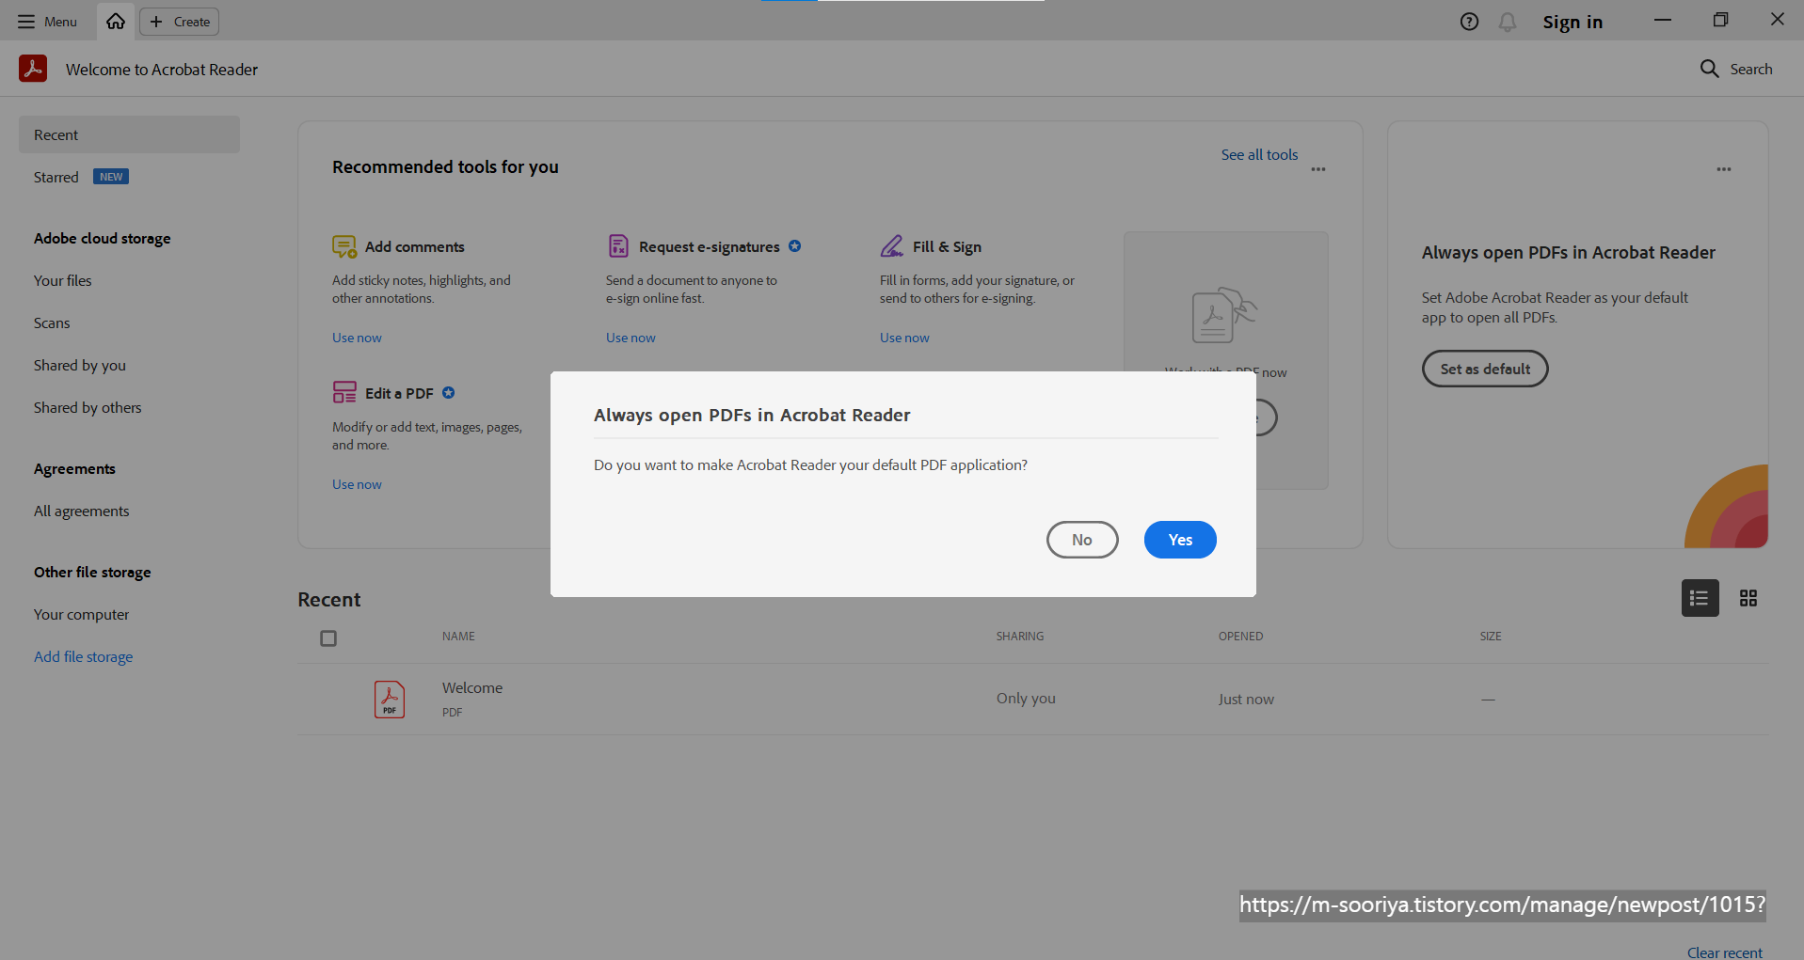Click Use now under Add comments

[x=357, y=338]
